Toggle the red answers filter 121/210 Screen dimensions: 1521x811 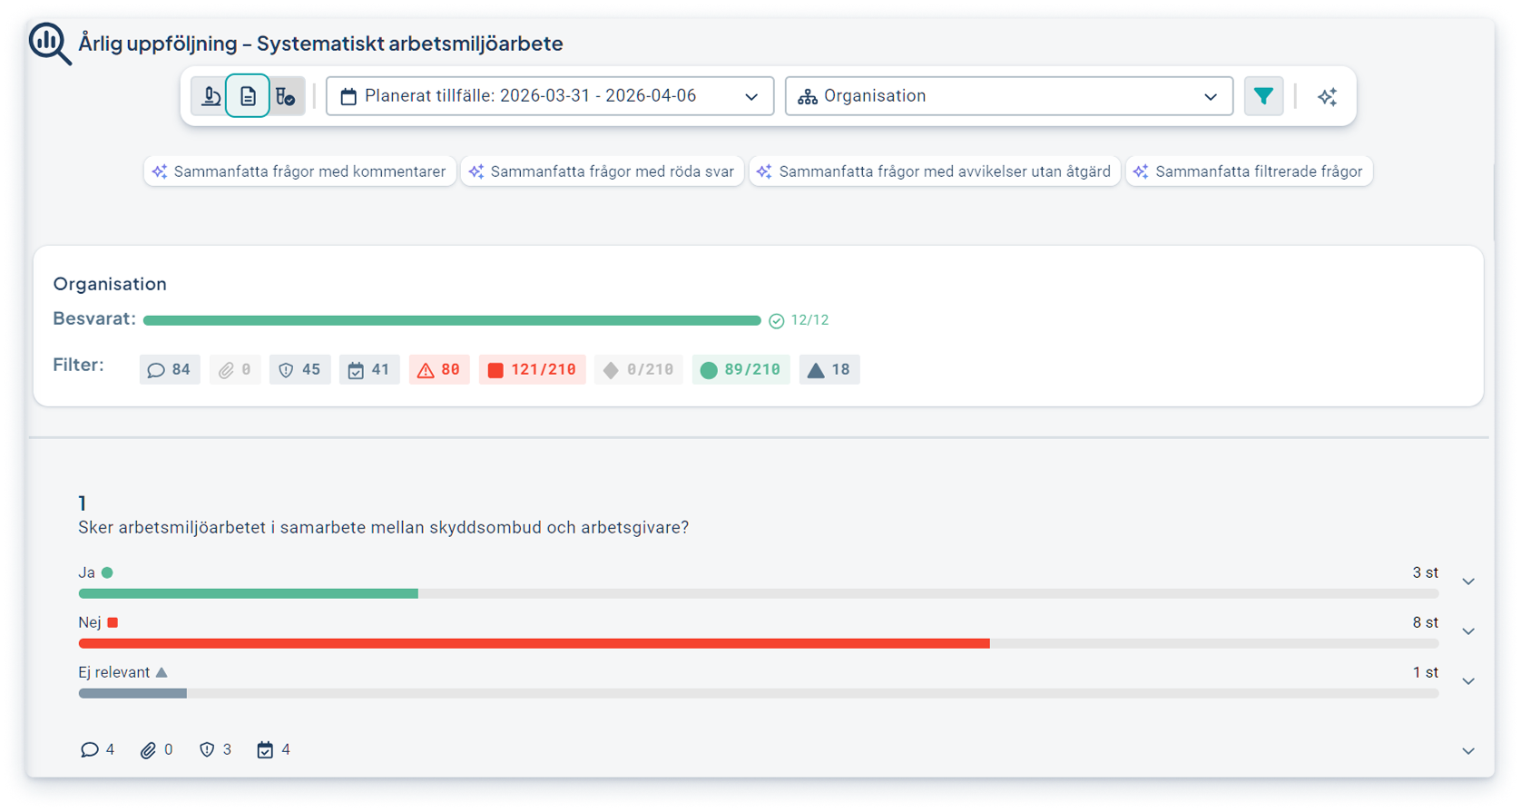coord(532,369)
